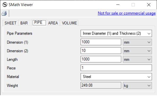Open the Dimension (1) unit dropdown
Viewport: 157px width, 96px height.
[x=137, y=42]
